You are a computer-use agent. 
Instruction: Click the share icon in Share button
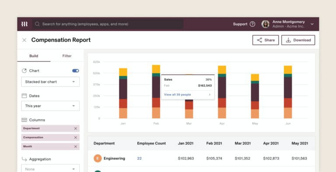coord(259,40)
